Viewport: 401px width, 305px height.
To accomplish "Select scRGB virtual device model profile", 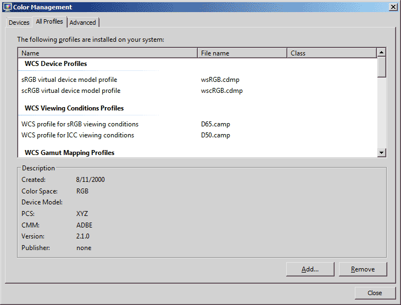I will (71, 91).
